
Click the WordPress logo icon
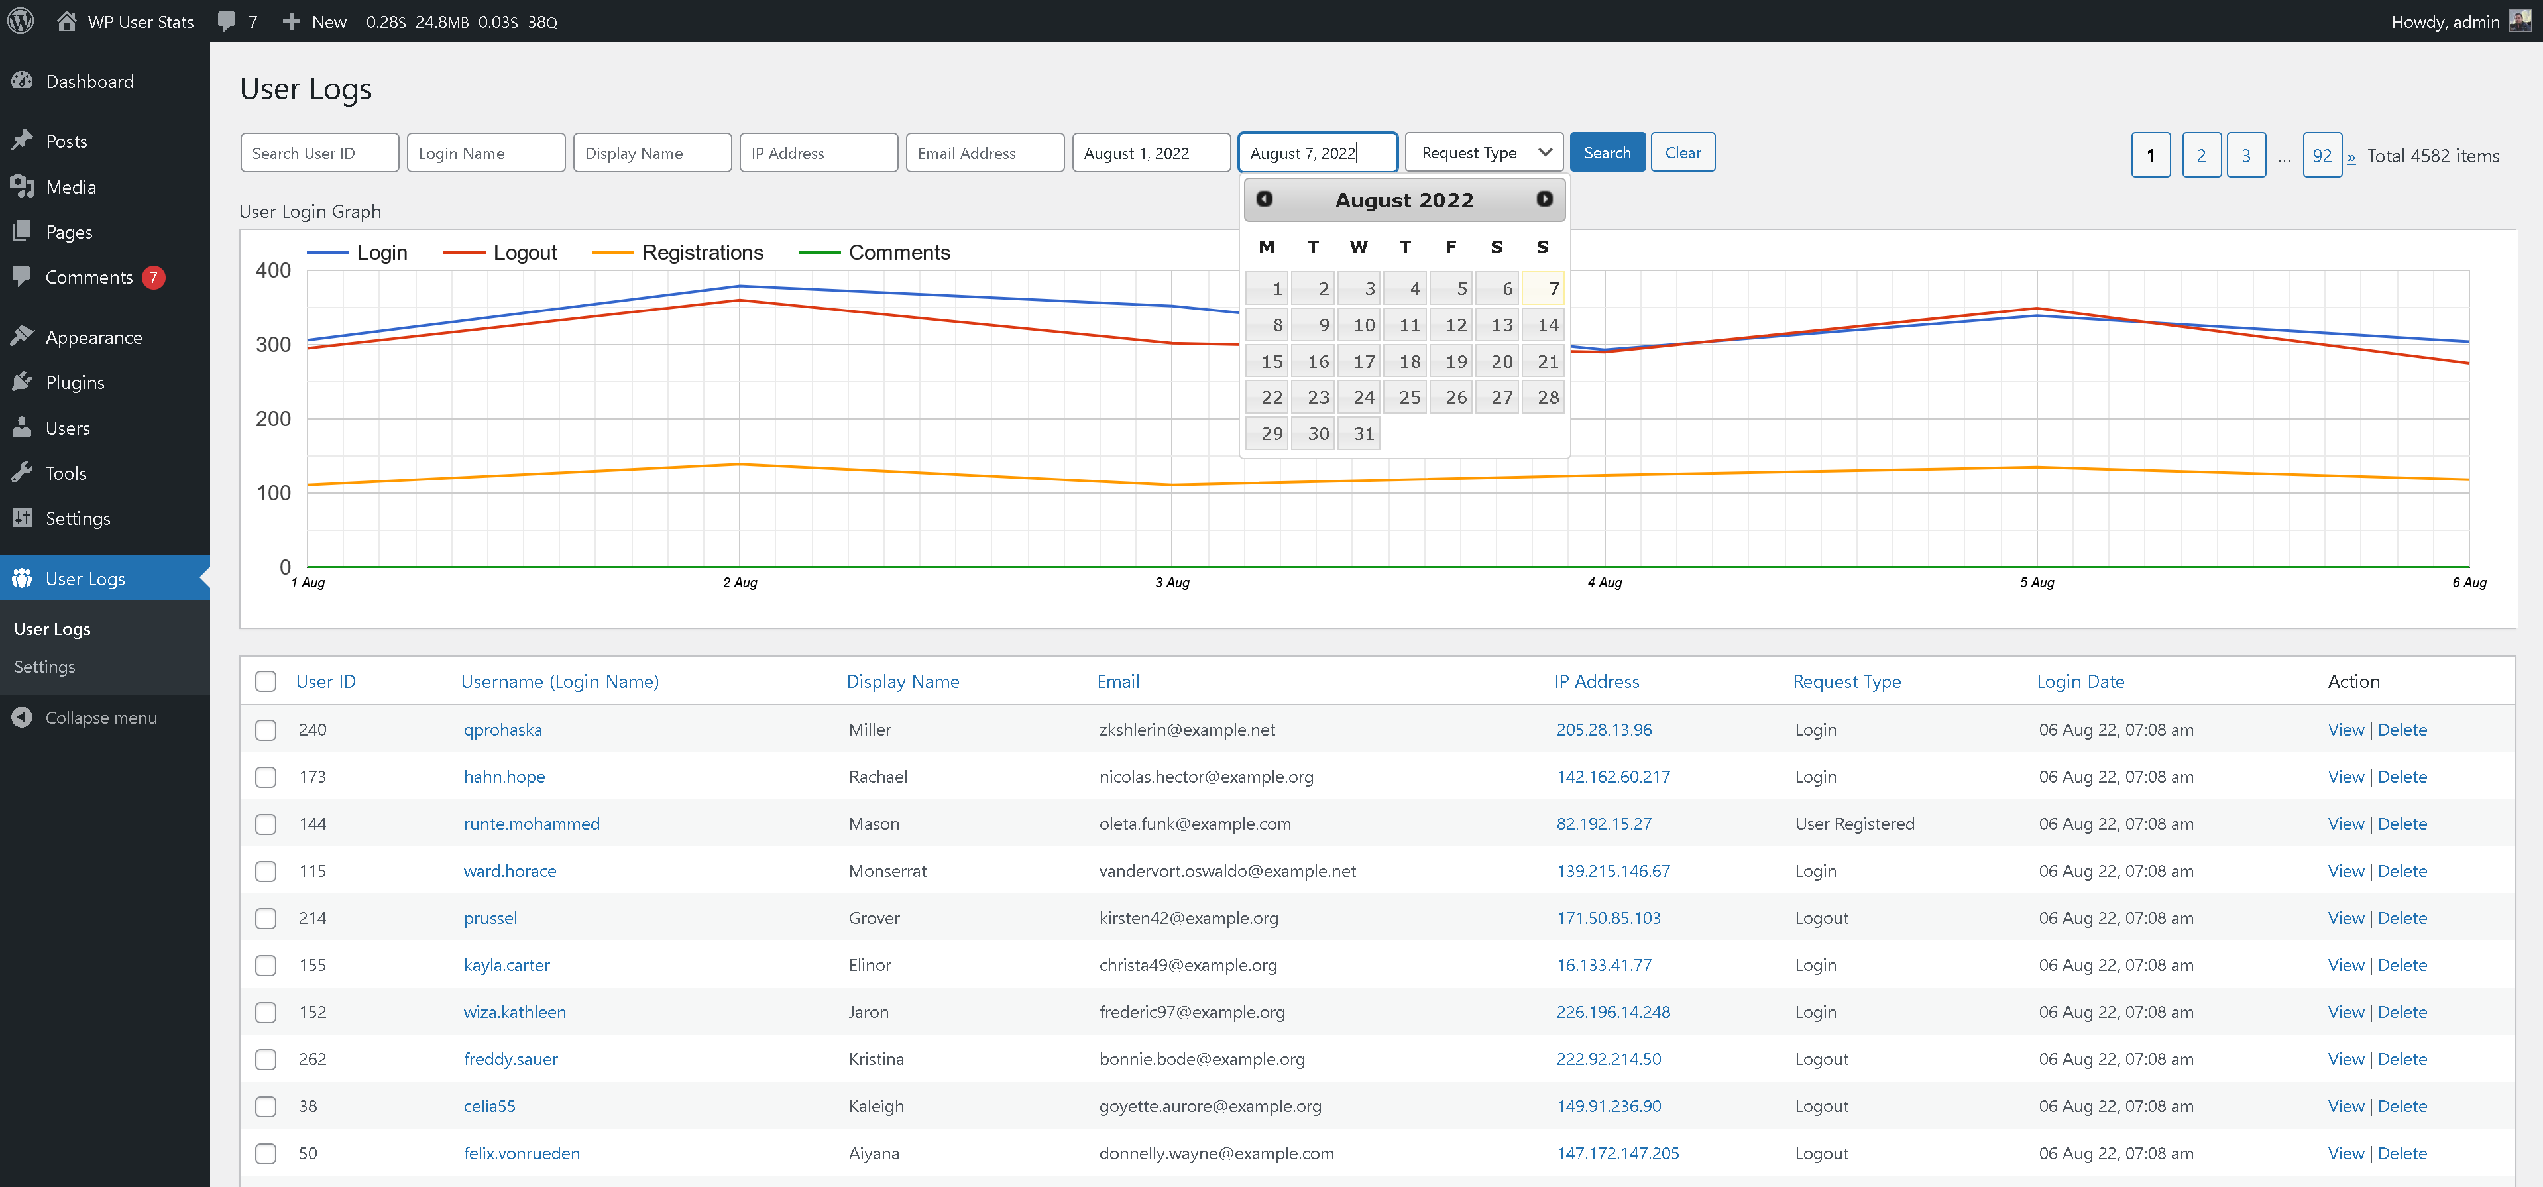pyautogui.click(x=21, y=21)
